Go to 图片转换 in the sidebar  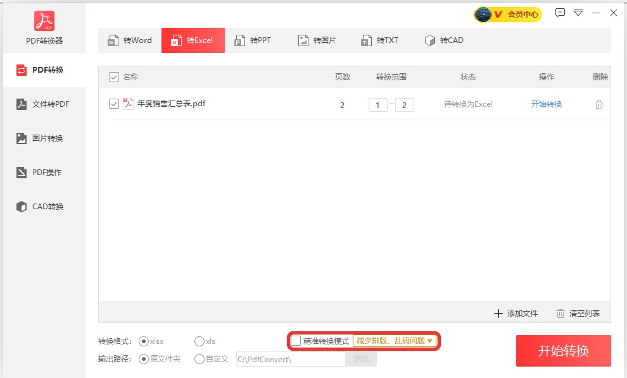44,138
